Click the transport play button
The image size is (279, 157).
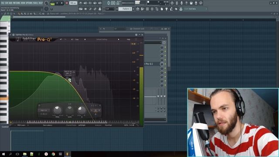point(57,3)
